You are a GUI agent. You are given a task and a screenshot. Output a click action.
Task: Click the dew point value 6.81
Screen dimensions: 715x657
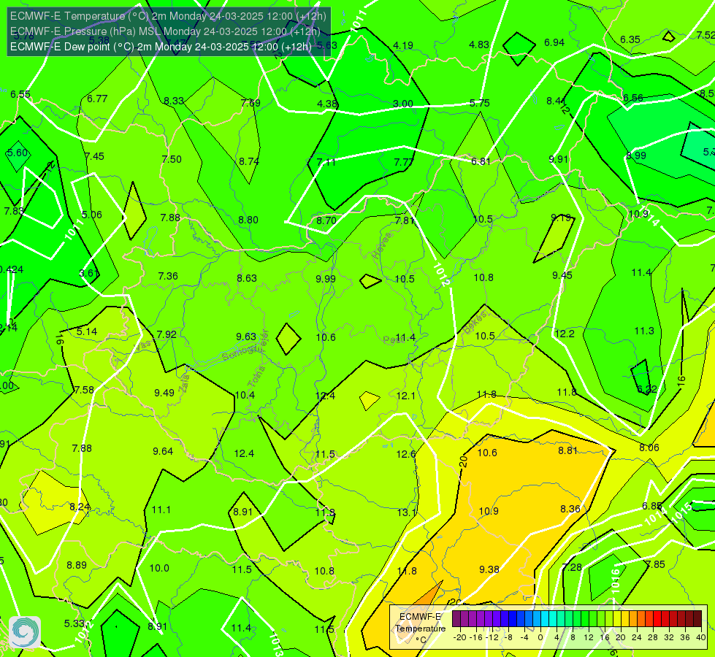tap(481, 161)
